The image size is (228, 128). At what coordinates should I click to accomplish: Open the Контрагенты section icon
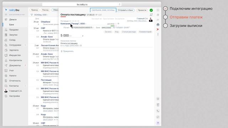tap(6, 60)
